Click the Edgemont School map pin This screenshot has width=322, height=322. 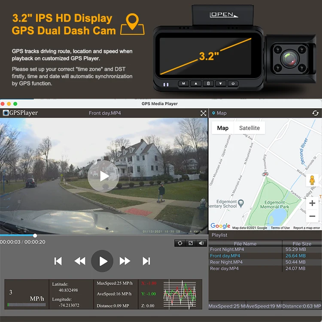[x=241, y=203]
